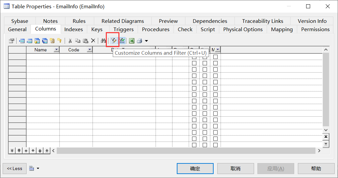Image resolution: width=338 pixels, height=178 pixels.
Task: Collapse the dialog with the << Less button
Action: (15, 168)
